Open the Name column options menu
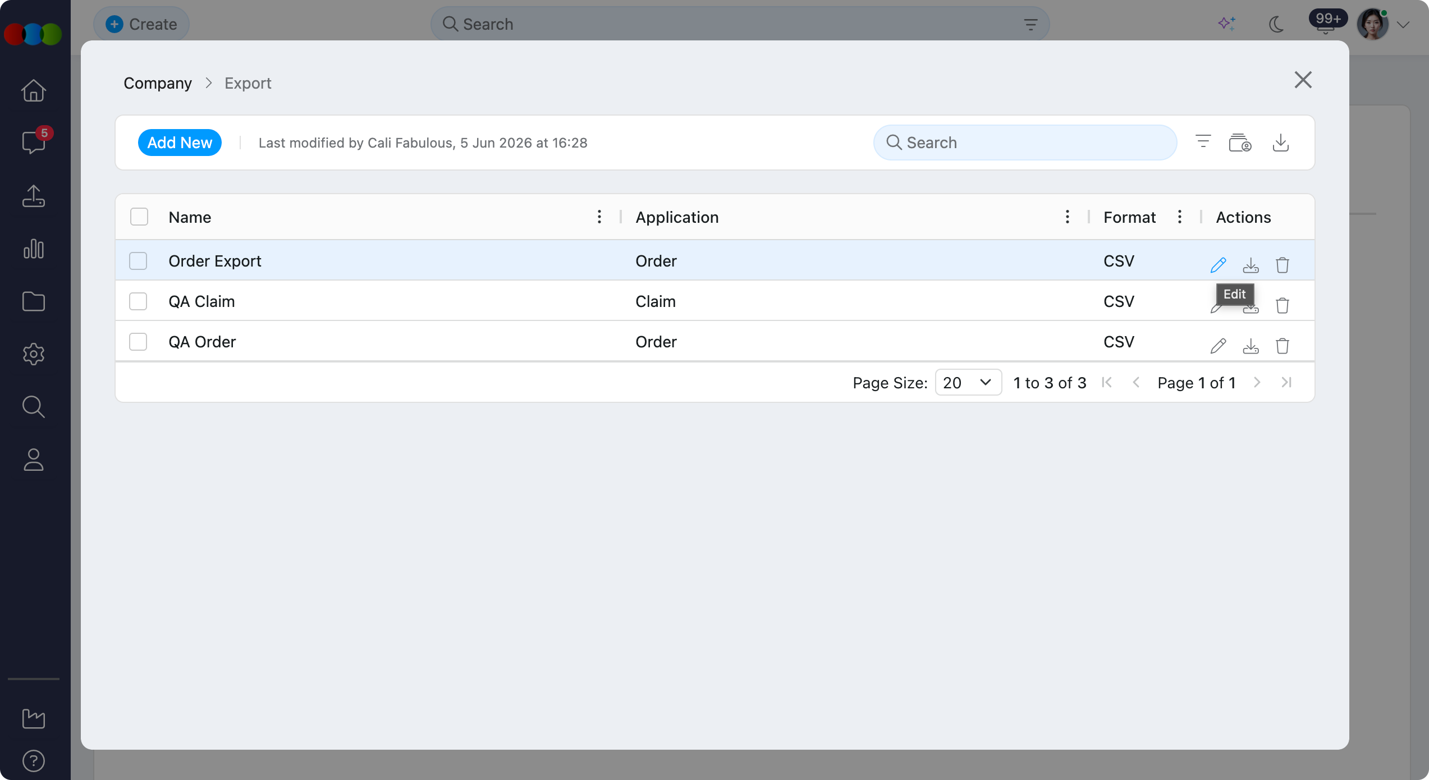The height and width of the screenshot is (780, 1429). [x=599, y=217]
